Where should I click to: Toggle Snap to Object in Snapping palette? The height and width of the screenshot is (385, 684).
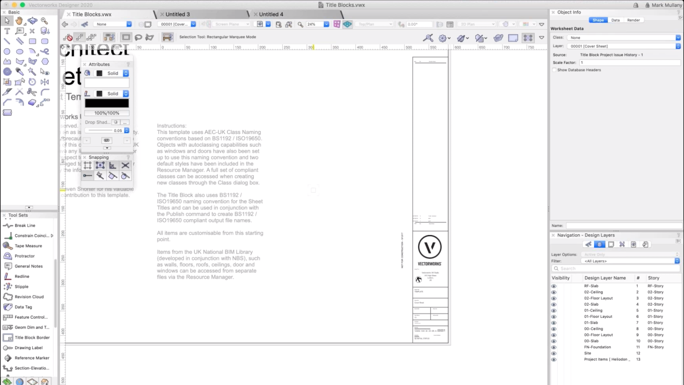click(100, 165)
